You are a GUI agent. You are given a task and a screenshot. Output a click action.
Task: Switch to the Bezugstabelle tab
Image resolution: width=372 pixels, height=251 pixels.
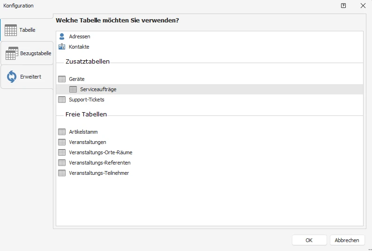coord(27,53)
